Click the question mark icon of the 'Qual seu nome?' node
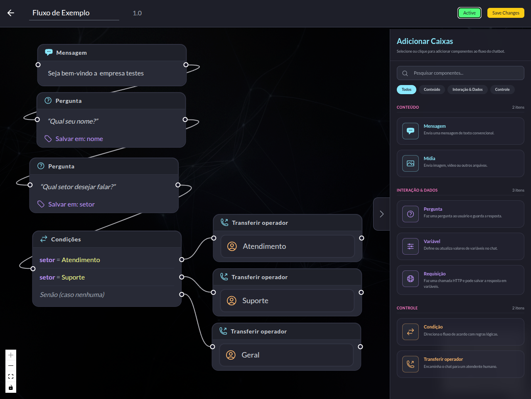Screen dimensions: 531x399 [48, 100]
